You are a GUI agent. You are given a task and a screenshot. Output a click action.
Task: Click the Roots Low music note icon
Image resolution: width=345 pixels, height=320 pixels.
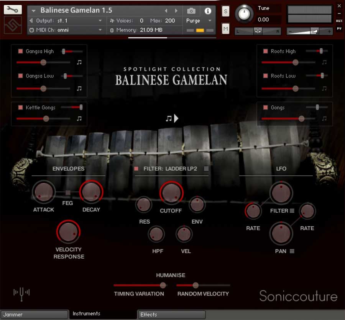(x=324, y=89)
